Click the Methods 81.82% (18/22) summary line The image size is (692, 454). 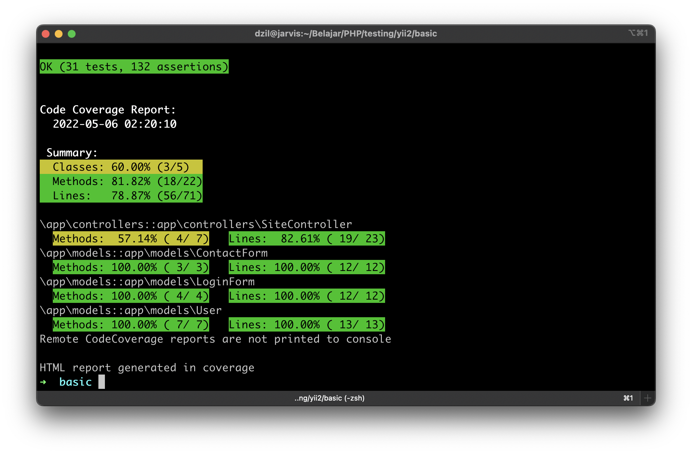pyautogui.click(x=121, y=181)
